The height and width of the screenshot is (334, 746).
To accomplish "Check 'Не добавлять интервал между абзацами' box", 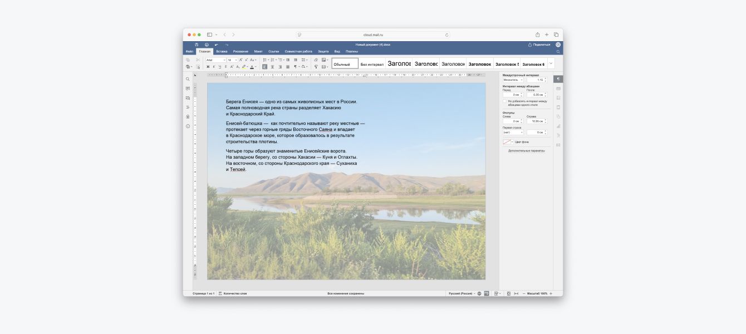I will 504,101.
